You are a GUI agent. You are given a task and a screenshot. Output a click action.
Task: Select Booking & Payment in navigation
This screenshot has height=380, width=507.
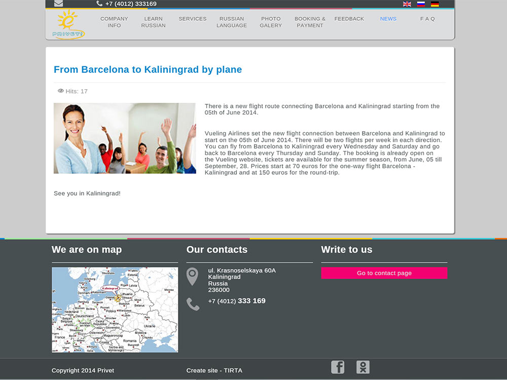coord(310,22)
